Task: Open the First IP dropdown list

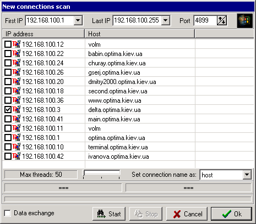Action: pos(78,20)
